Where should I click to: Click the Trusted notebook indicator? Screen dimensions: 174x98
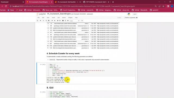click(119, 18)
